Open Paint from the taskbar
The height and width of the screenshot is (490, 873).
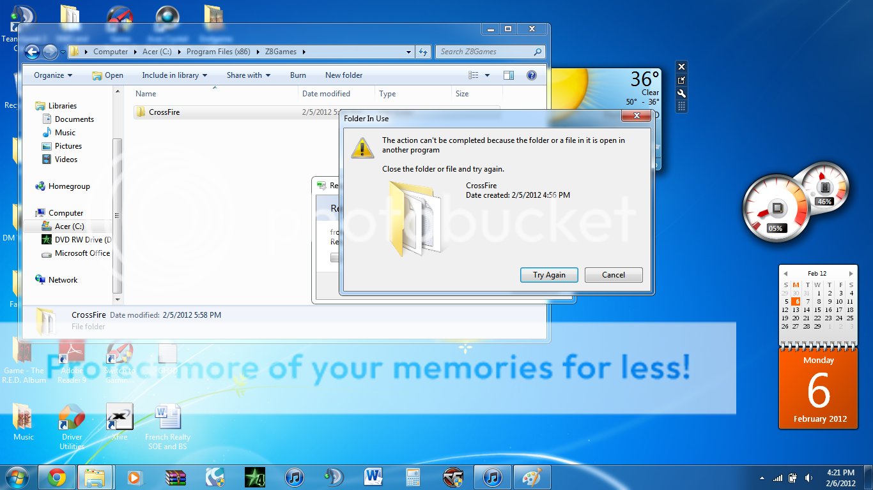tap(531, 477)
